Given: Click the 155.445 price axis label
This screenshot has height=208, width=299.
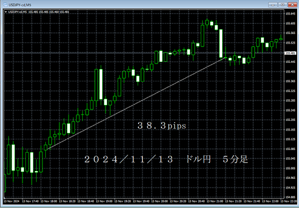Looking at the screenshot, I should pyautogui.click(x=290, y=62).
